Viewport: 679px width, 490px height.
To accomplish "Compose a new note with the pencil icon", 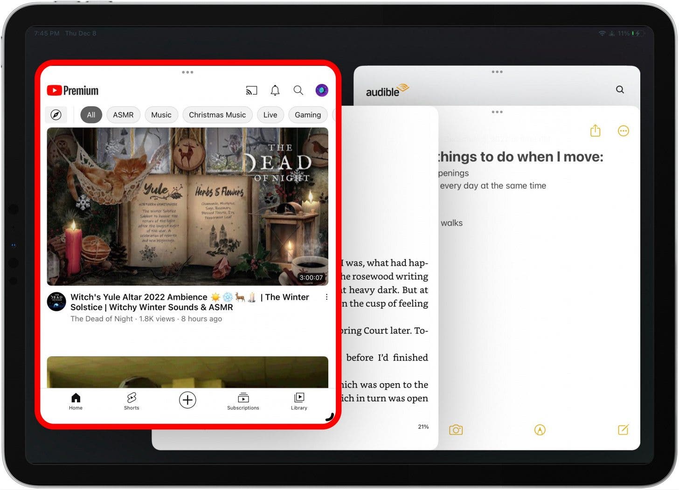I will pyautogui.click(x=623, y=429).
